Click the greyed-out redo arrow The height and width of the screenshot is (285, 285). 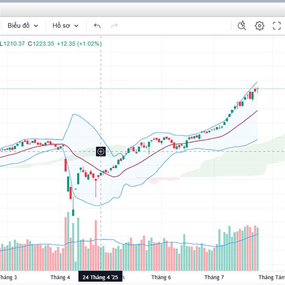click(114, 26)
